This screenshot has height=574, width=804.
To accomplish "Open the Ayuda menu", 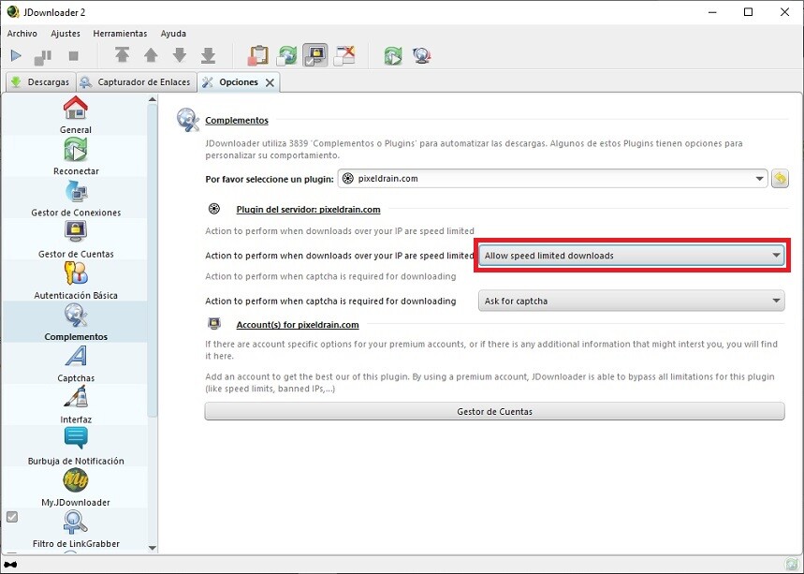I will pyautogui.click(x=173, y=34).
